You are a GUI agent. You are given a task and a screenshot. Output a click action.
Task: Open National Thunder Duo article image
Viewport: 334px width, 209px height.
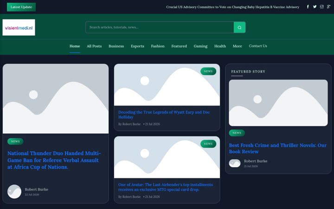(56, 99)
